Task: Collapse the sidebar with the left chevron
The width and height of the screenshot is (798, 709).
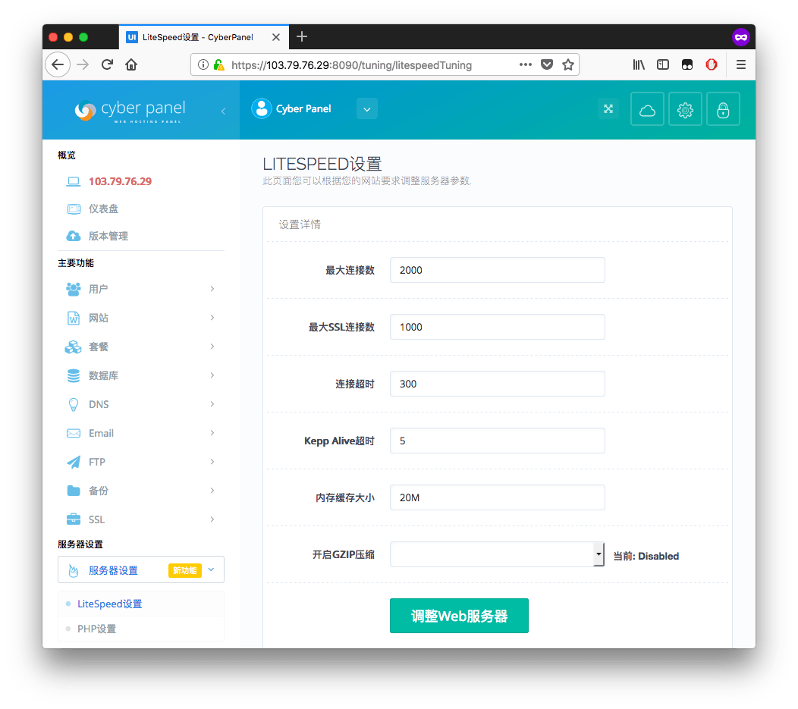Action: tap(223, 111)
